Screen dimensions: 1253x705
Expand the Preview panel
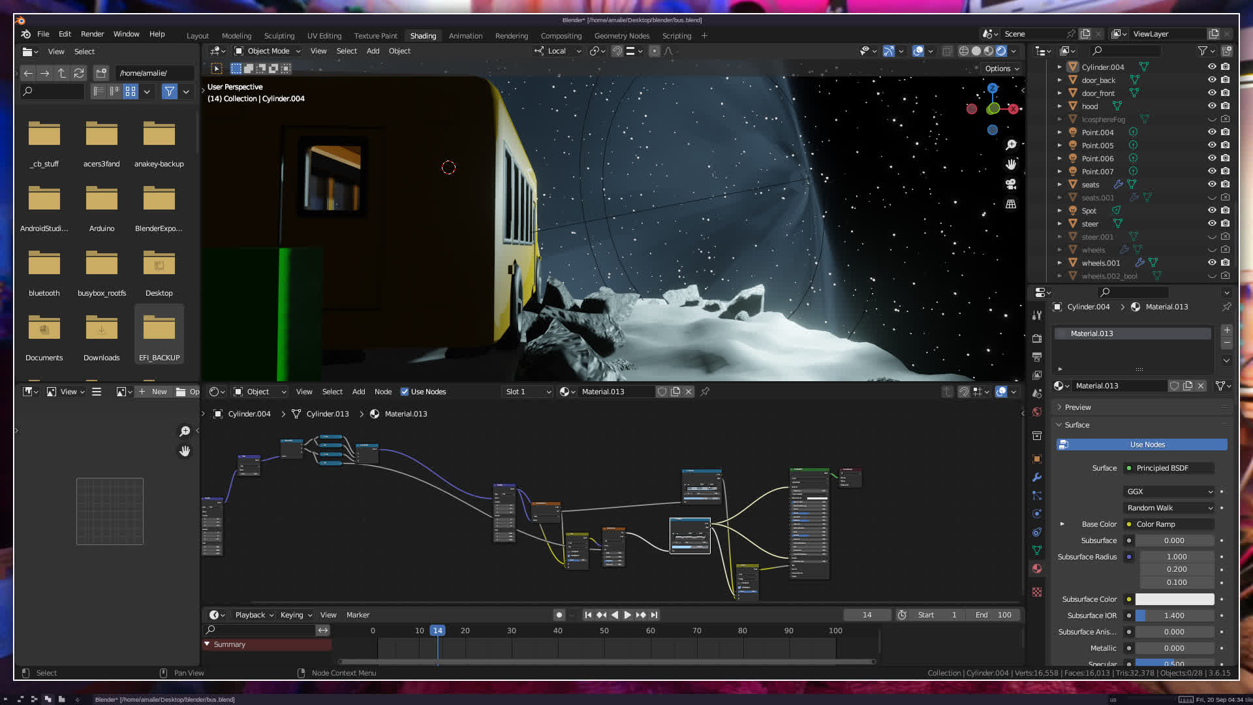tap(1077, 407)
